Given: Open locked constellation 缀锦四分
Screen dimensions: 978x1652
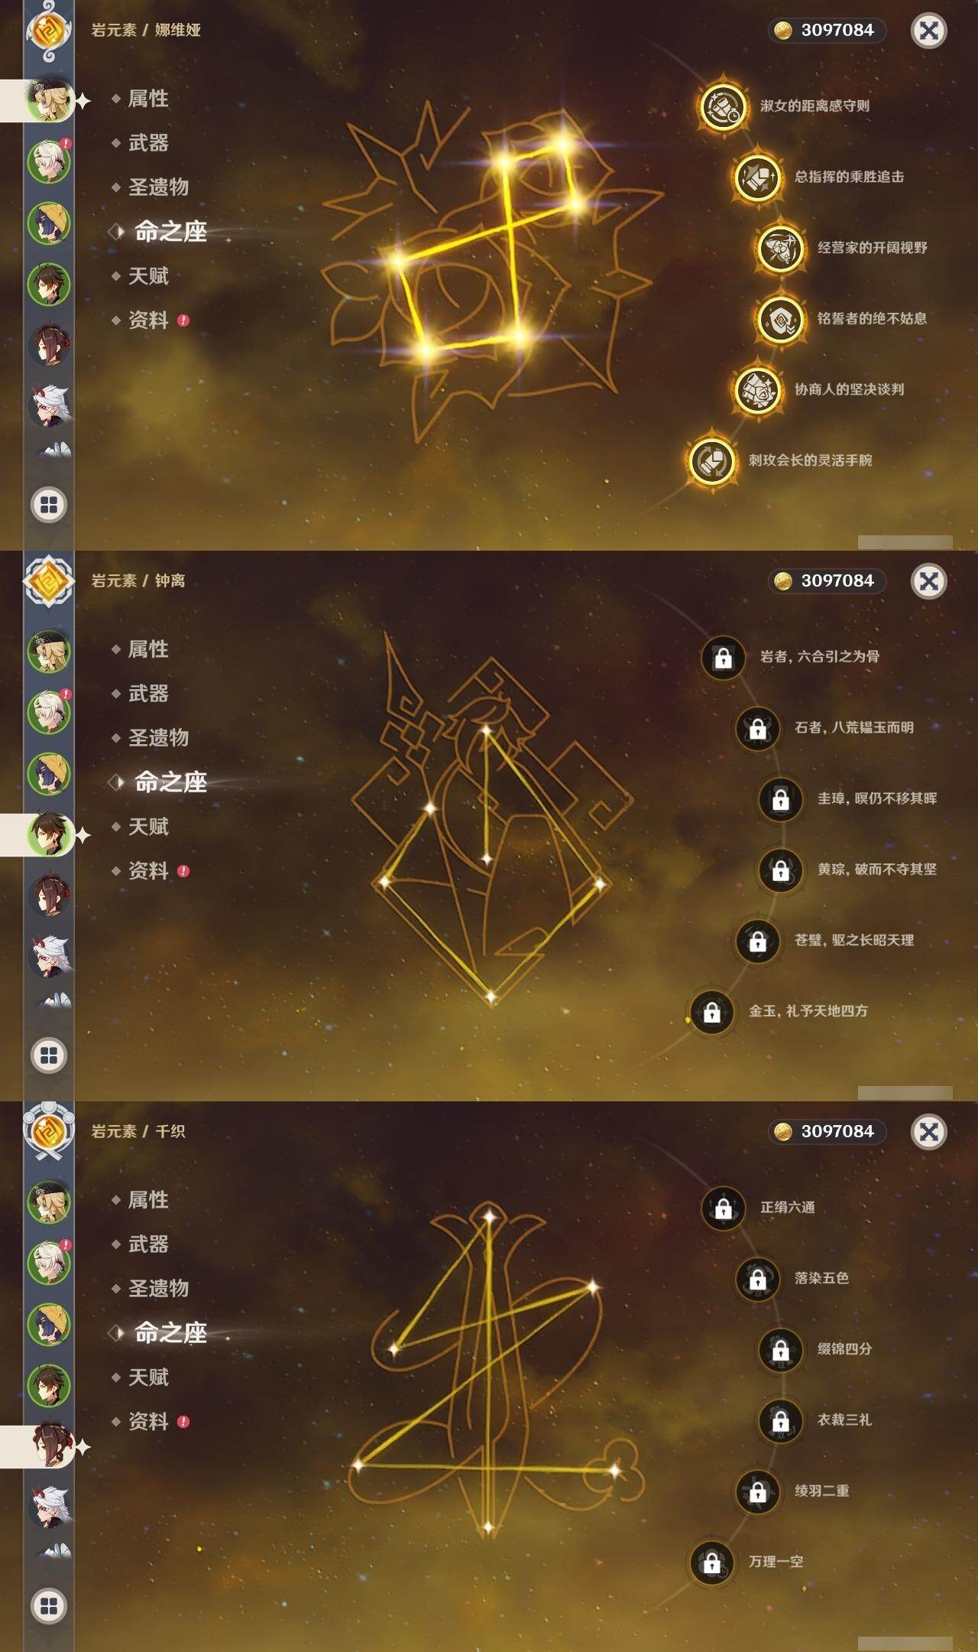Looking at the screenshot, I should point(780,1349).
